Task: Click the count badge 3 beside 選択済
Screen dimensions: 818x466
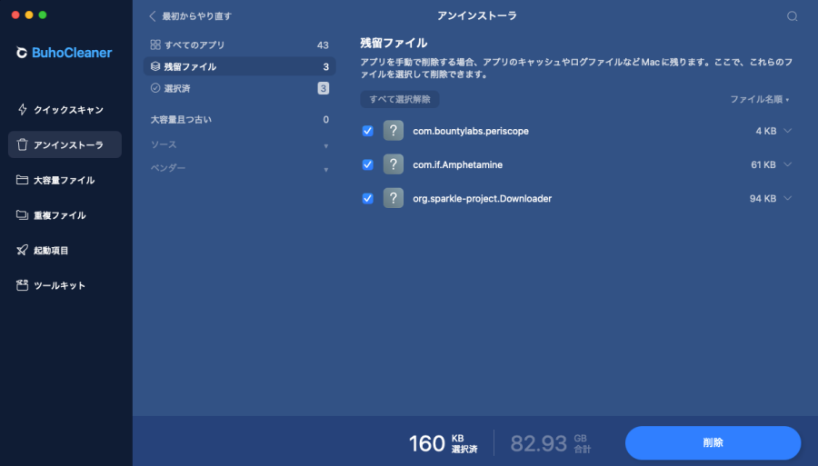Action: click(x=323, y=89)
